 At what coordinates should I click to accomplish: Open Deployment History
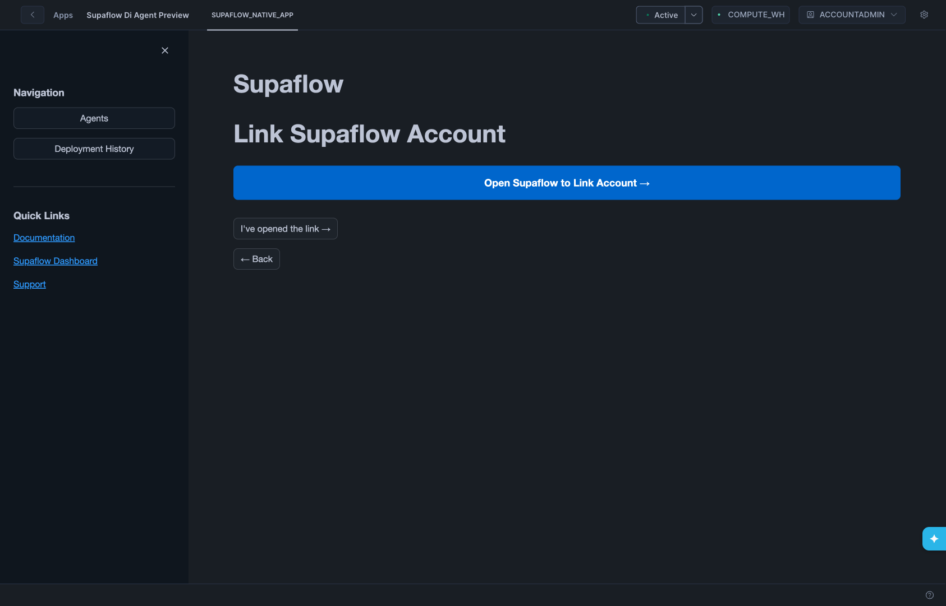tap(94, 149)
